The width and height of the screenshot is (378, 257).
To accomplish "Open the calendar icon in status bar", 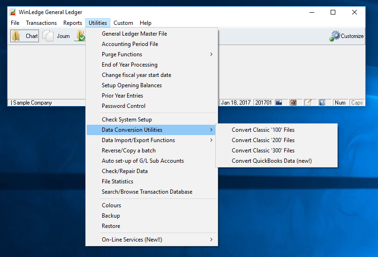I will click(293, 103).
